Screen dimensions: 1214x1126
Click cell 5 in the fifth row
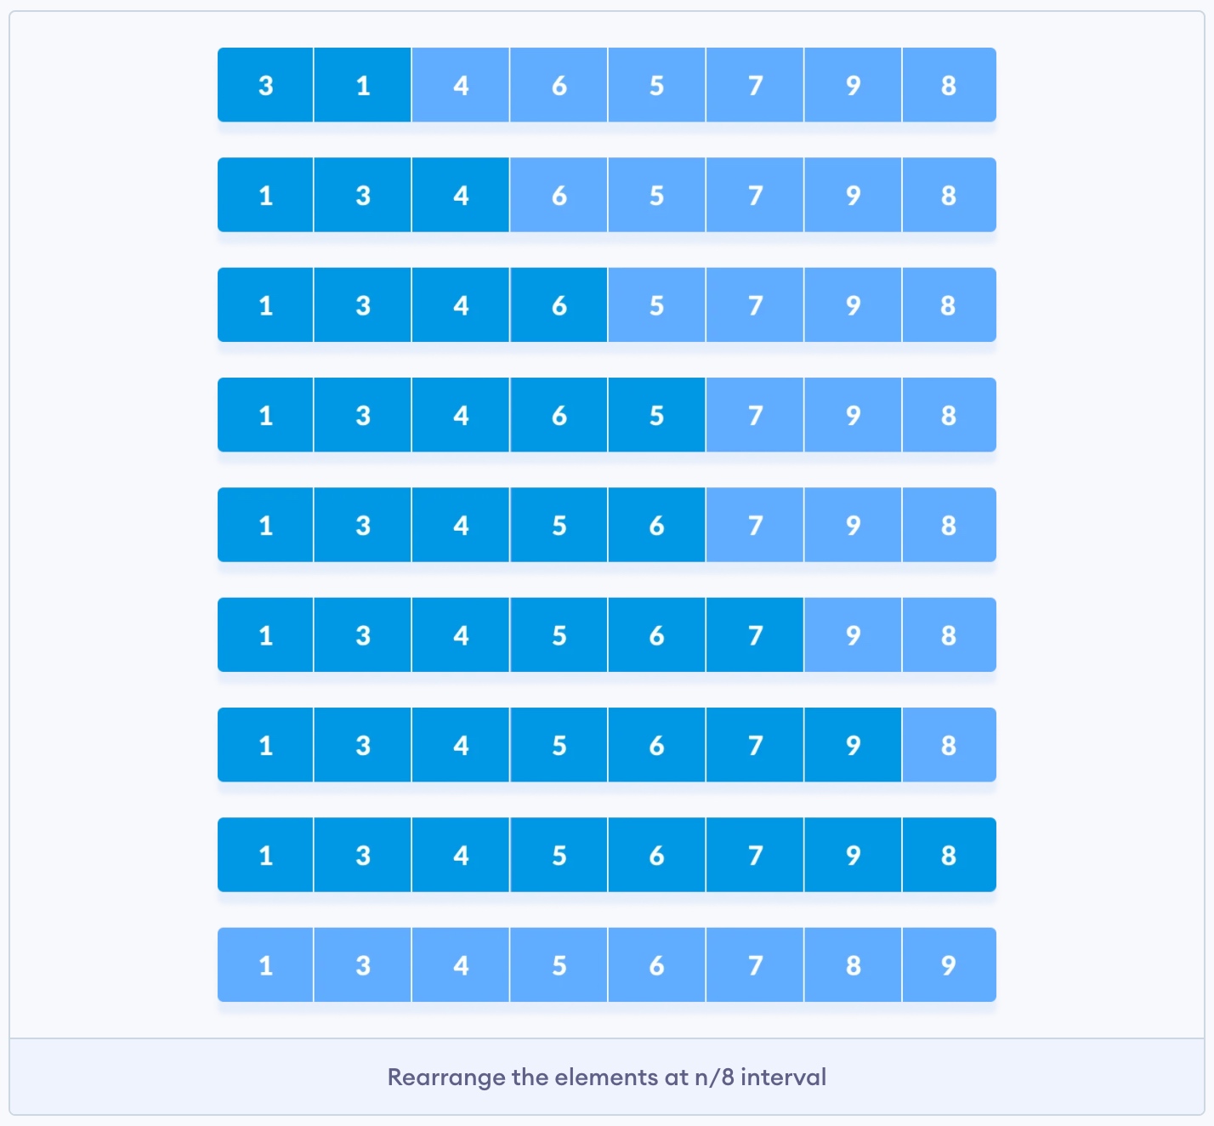click(559, 526)
